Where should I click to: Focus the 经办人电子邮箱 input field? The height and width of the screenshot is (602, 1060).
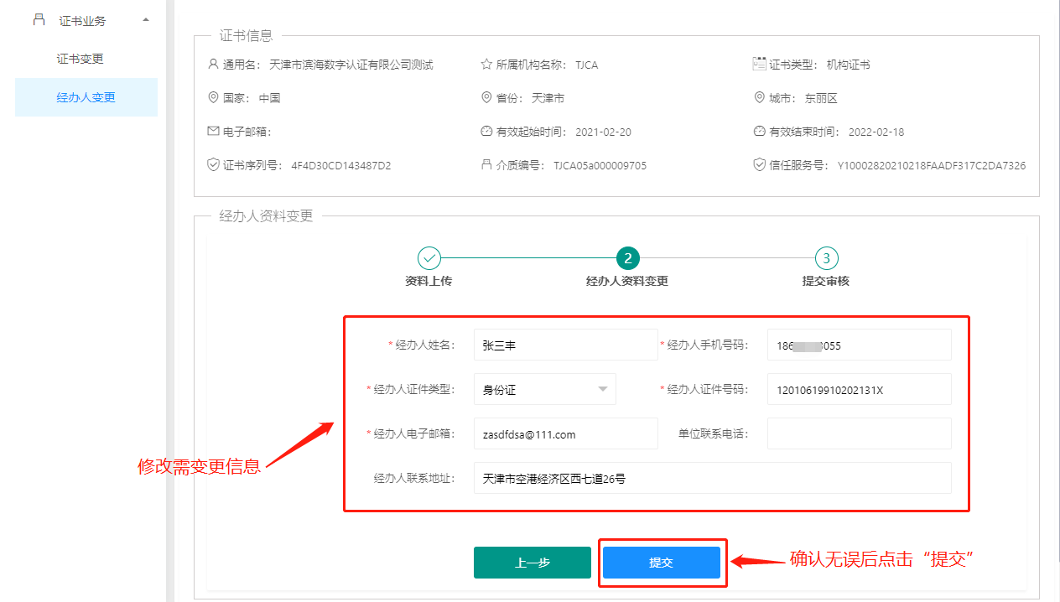click(565, 433)
